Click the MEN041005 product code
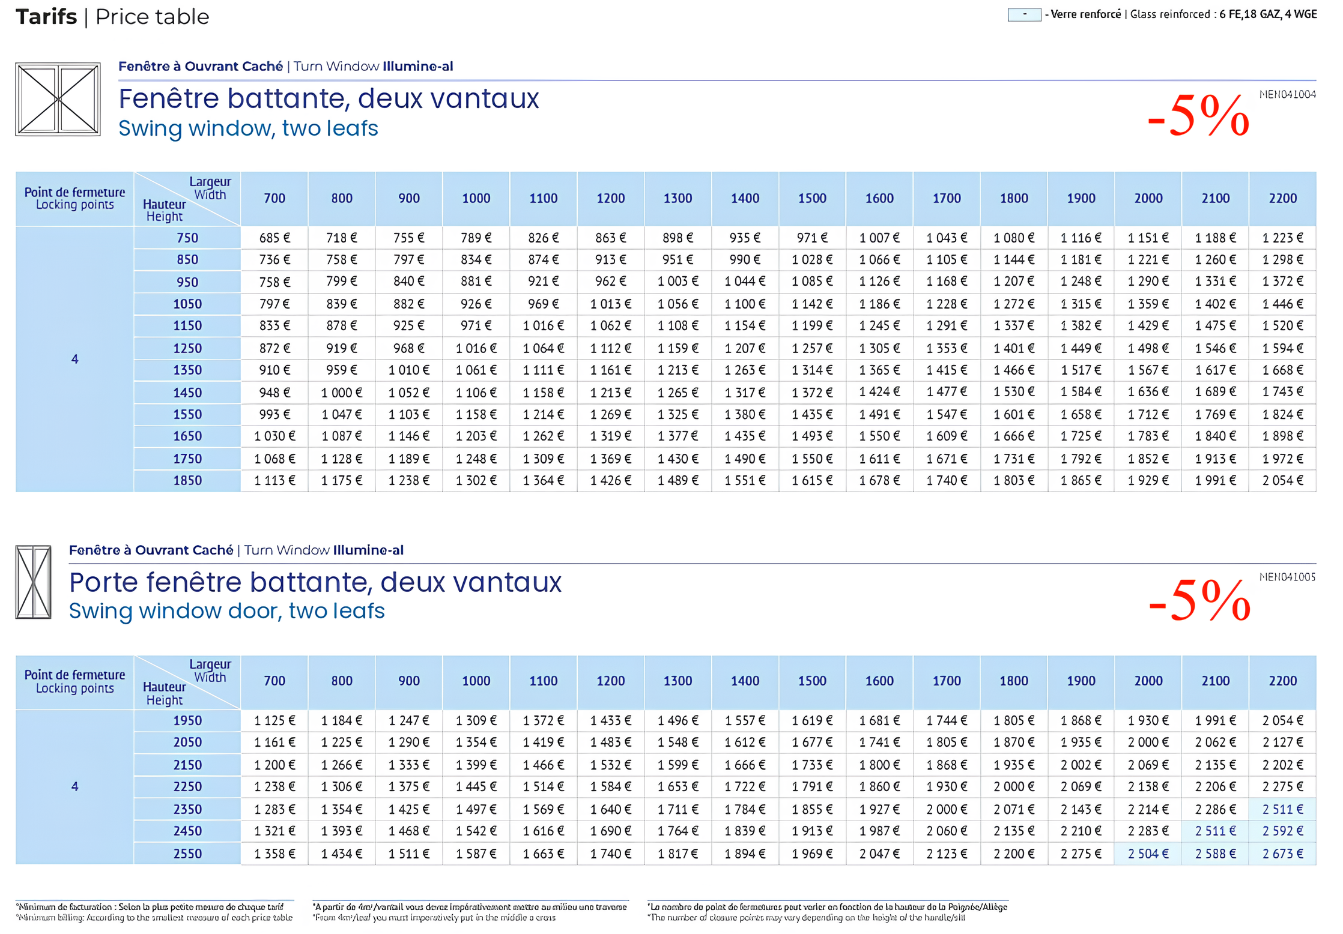1343x934 pixels. [1287, 577]
